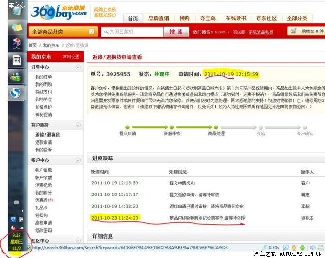Open 我的投诉 in sidebar
This screenshot has width=325, height=258.
pos(44,150)
